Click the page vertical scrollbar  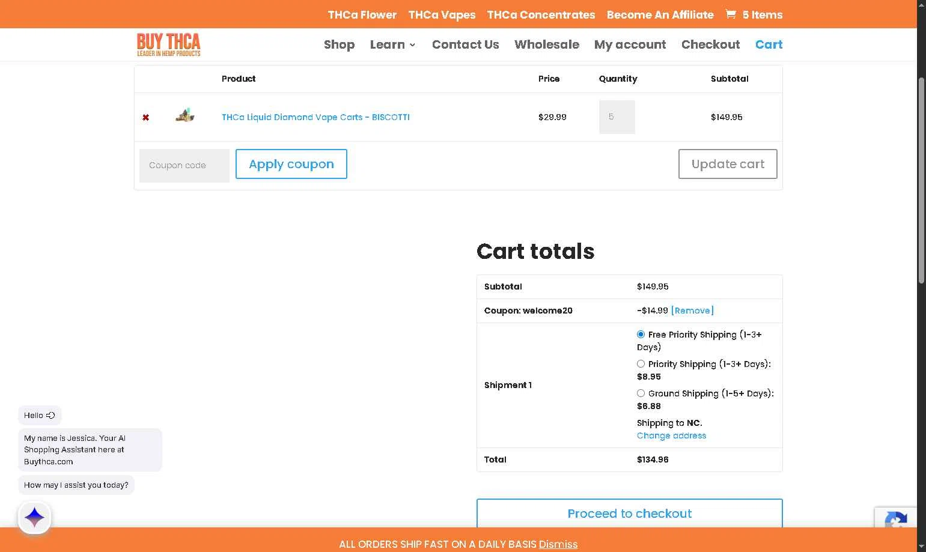tap(921, 180)
